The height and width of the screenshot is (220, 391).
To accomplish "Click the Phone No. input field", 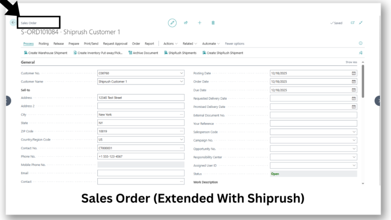I will 141,156.
